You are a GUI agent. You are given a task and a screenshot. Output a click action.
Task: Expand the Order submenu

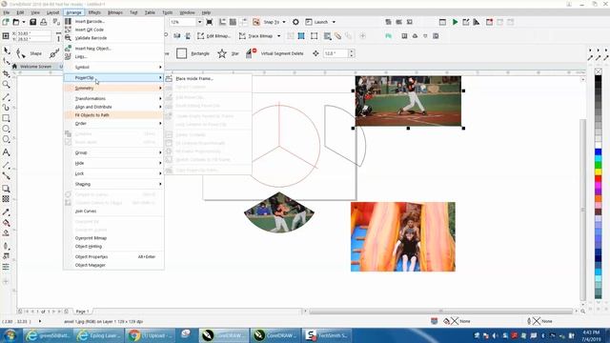click(x=113, y=123)
